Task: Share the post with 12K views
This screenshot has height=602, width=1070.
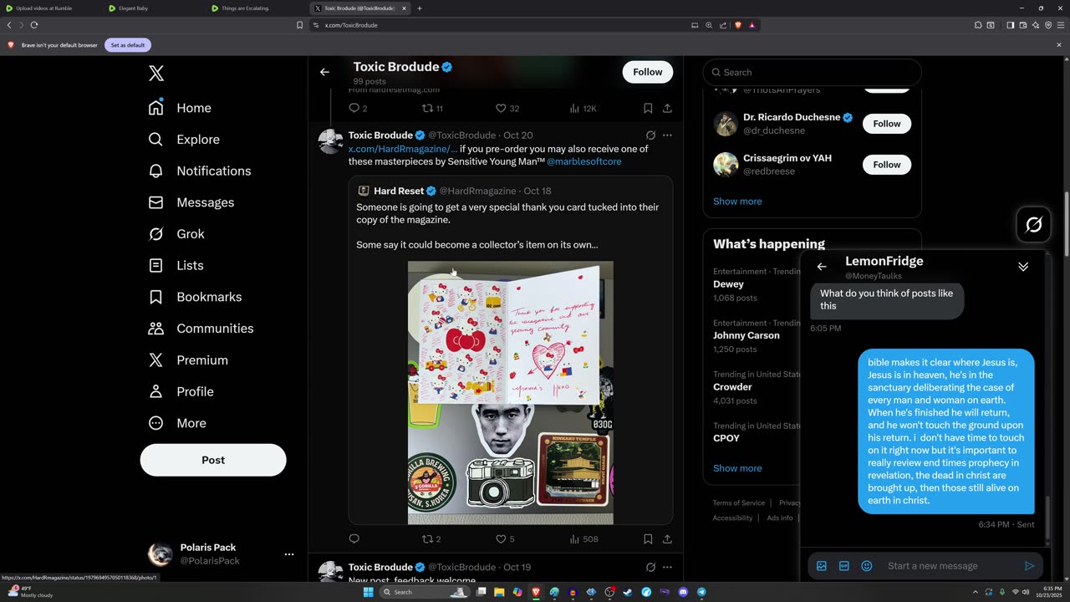Action: (x=667, y=108)
